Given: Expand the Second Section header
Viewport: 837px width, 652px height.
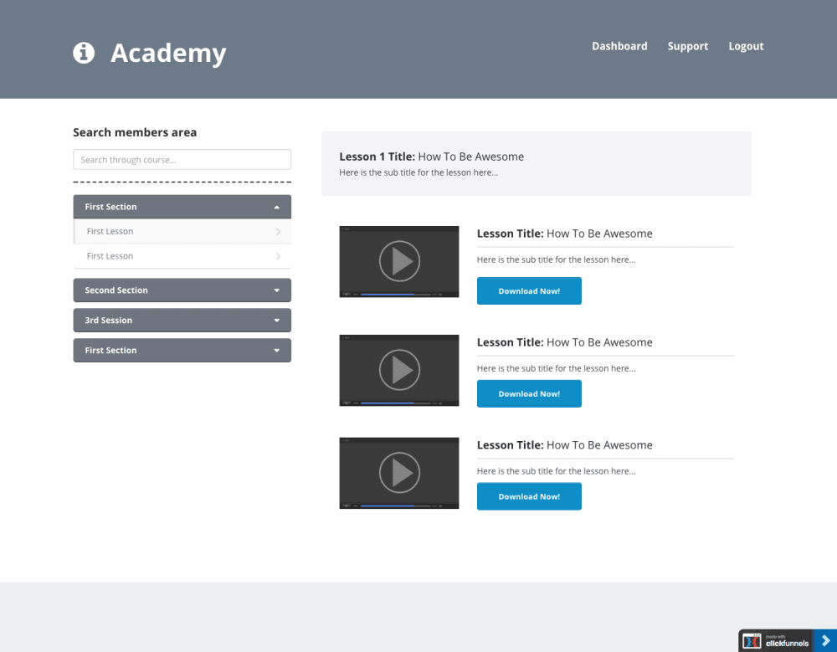Looking at the screenshot, I should pos(182,290).
